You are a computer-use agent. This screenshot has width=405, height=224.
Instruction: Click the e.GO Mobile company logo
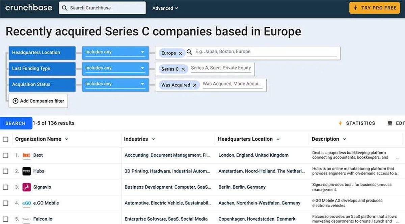(x=27, y=203)
